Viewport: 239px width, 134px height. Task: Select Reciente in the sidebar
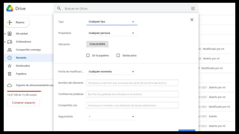29,58
